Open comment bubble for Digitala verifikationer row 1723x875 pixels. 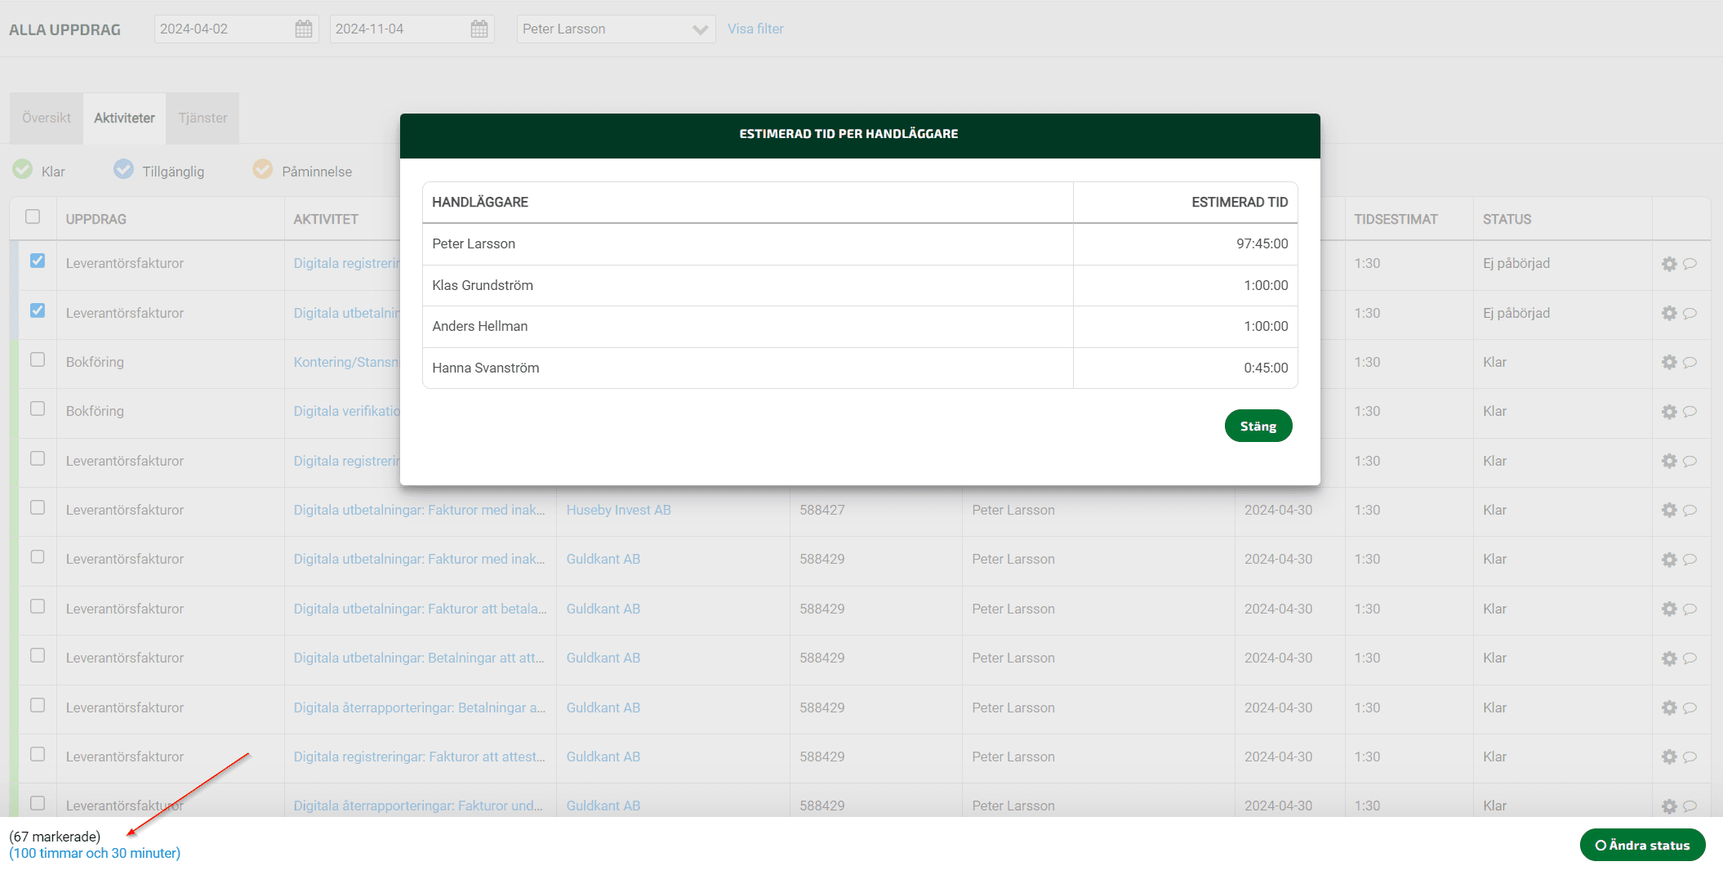point(1690,412)
